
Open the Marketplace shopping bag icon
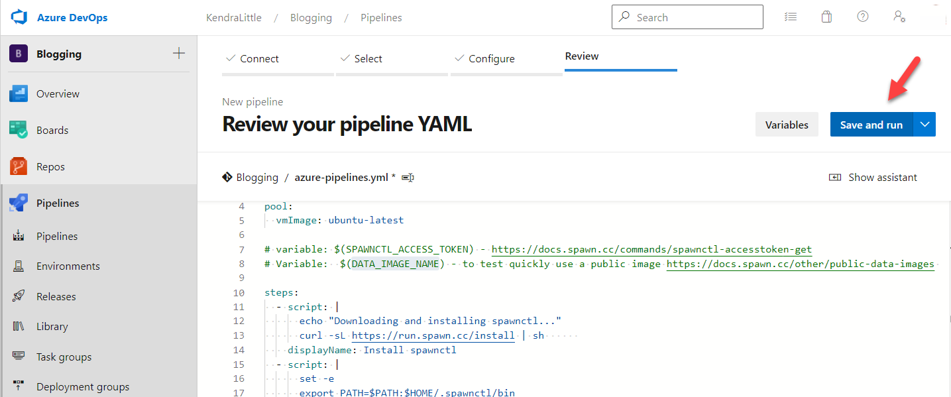(x=826, y=16)
